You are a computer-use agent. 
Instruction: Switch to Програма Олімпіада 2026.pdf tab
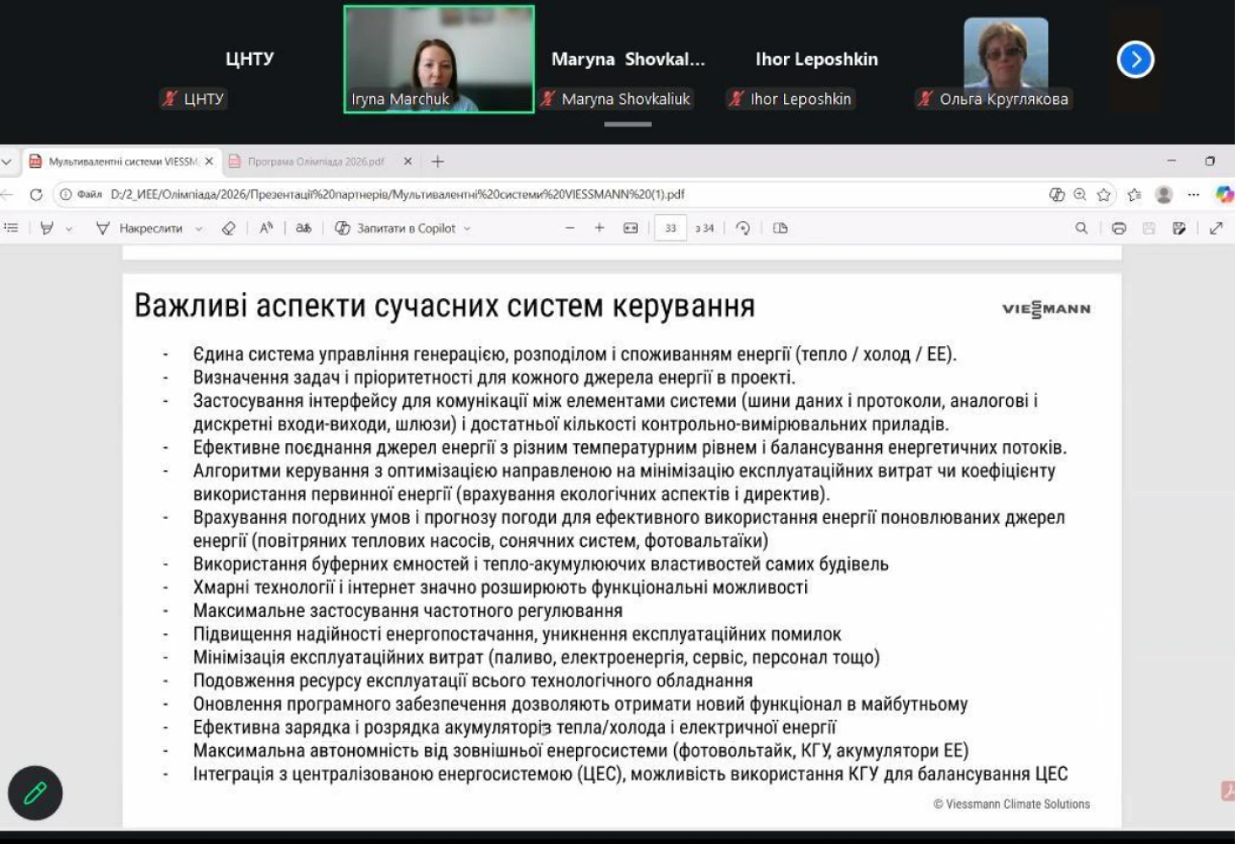[x=315, y=161]
